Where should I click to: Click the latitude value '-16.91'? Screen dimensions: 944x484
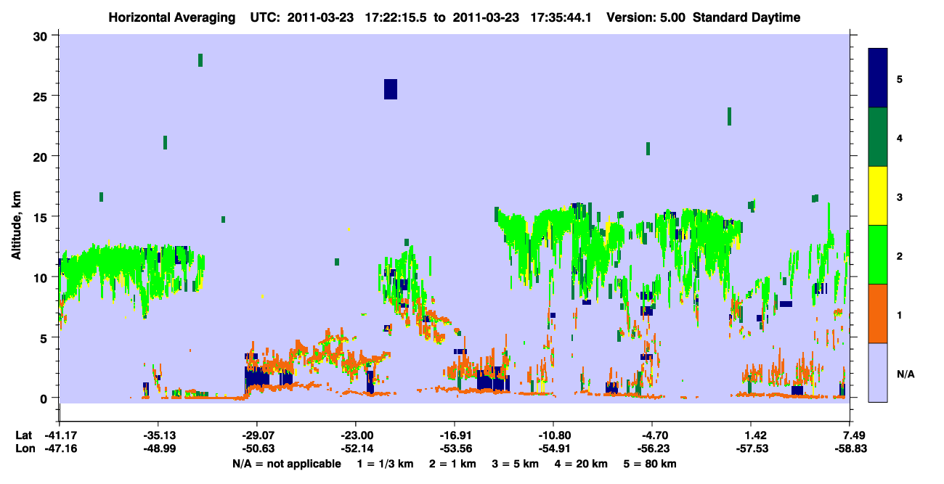(x=454, y=435)
